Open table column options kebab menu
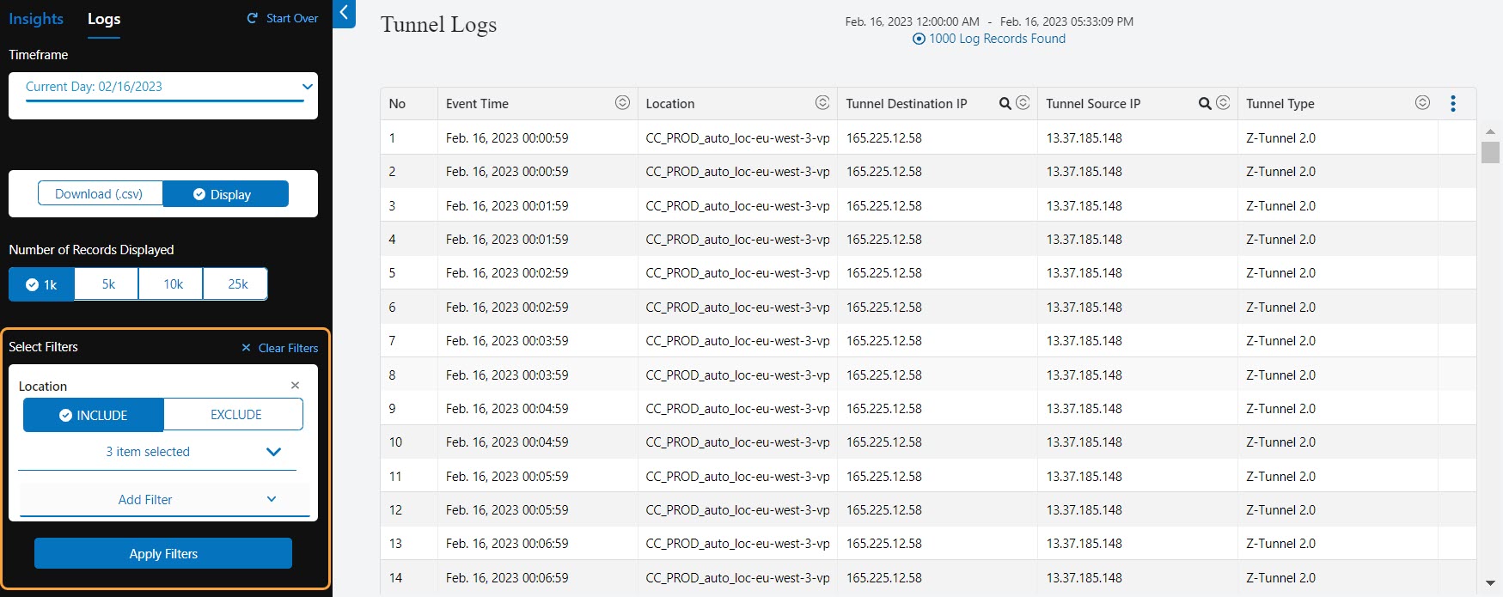Viewport: 1503px width, 597px height. tap(1453, 104)
